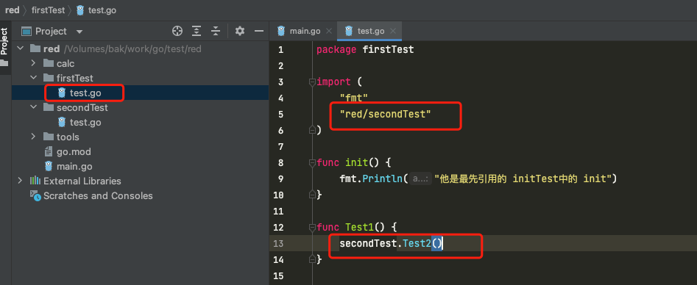
Task: Expand the calc folder
Action: pos(33,63)
